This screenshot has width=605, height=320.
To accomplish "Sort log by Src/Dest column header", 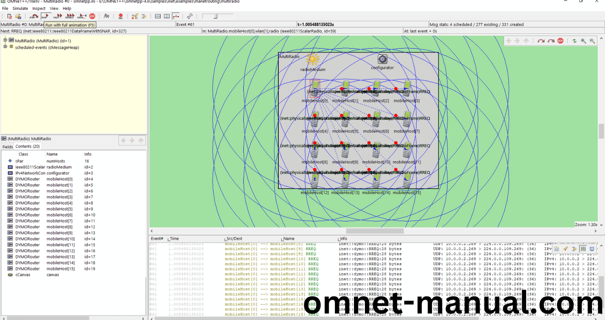I will coord(235,239).
